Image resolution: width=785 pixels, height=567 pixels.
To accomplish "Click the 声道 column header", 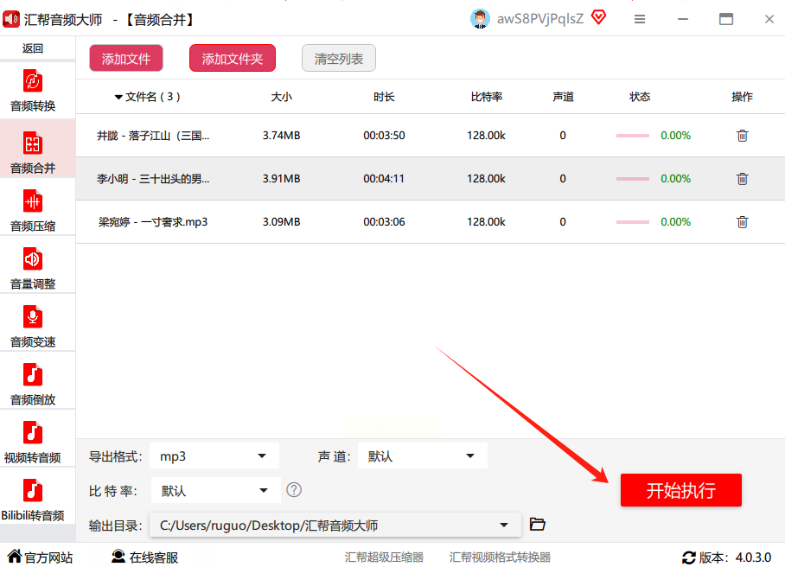I will 563,97.
